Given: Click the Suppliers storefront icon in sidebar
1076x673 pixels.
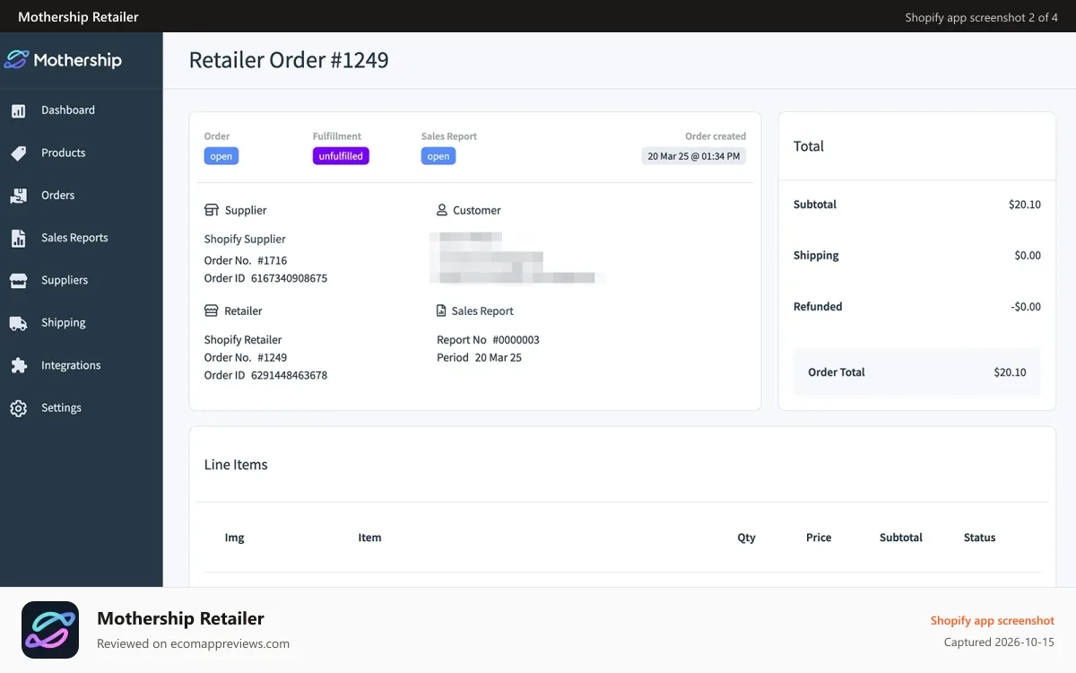Looking at the screenshot, I should click(18, 281).
